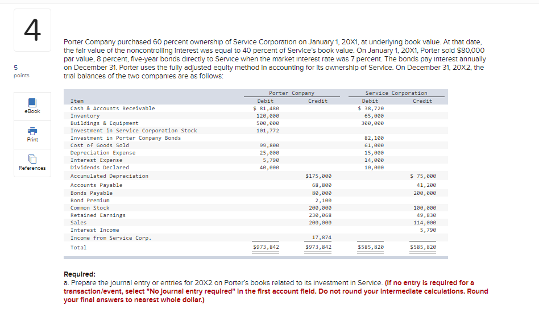Screen dimensions: 539x313
Task: Click Service's accumulated depreciation $ 75,000
Action: click(x=423, y=176)
